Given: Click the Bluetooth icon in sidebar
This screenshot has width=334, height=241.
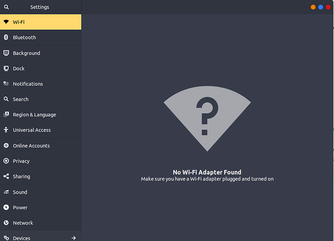Looking at the screenshot, I should tap(6, 37).
